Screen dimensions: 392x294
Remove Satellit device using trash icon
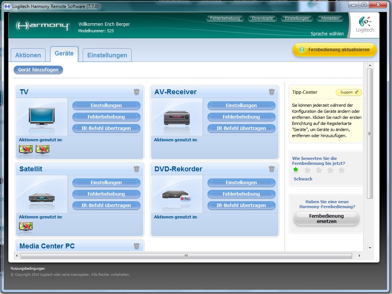(x=137, y=169)
